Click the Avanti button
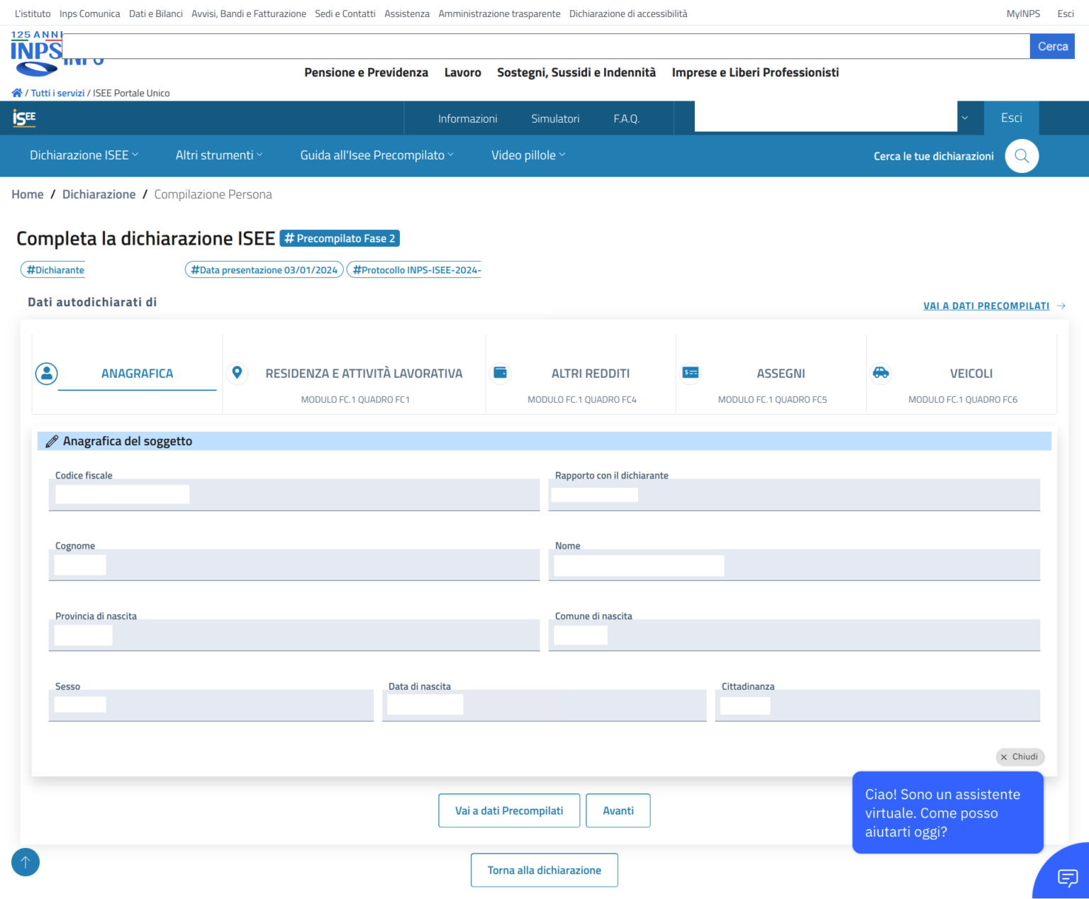 tap(618, 810)
